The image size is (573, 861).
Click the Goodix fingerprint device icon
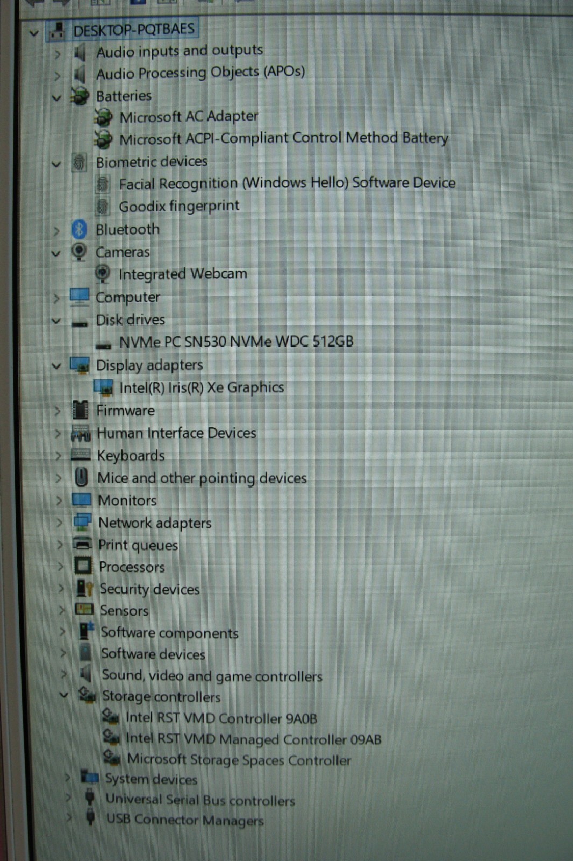tap(102, 207)
